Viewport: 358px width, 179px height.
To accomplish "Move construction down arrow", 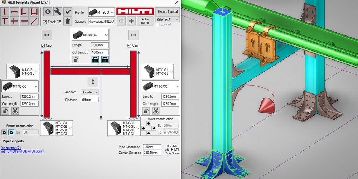I will point(149,133).
